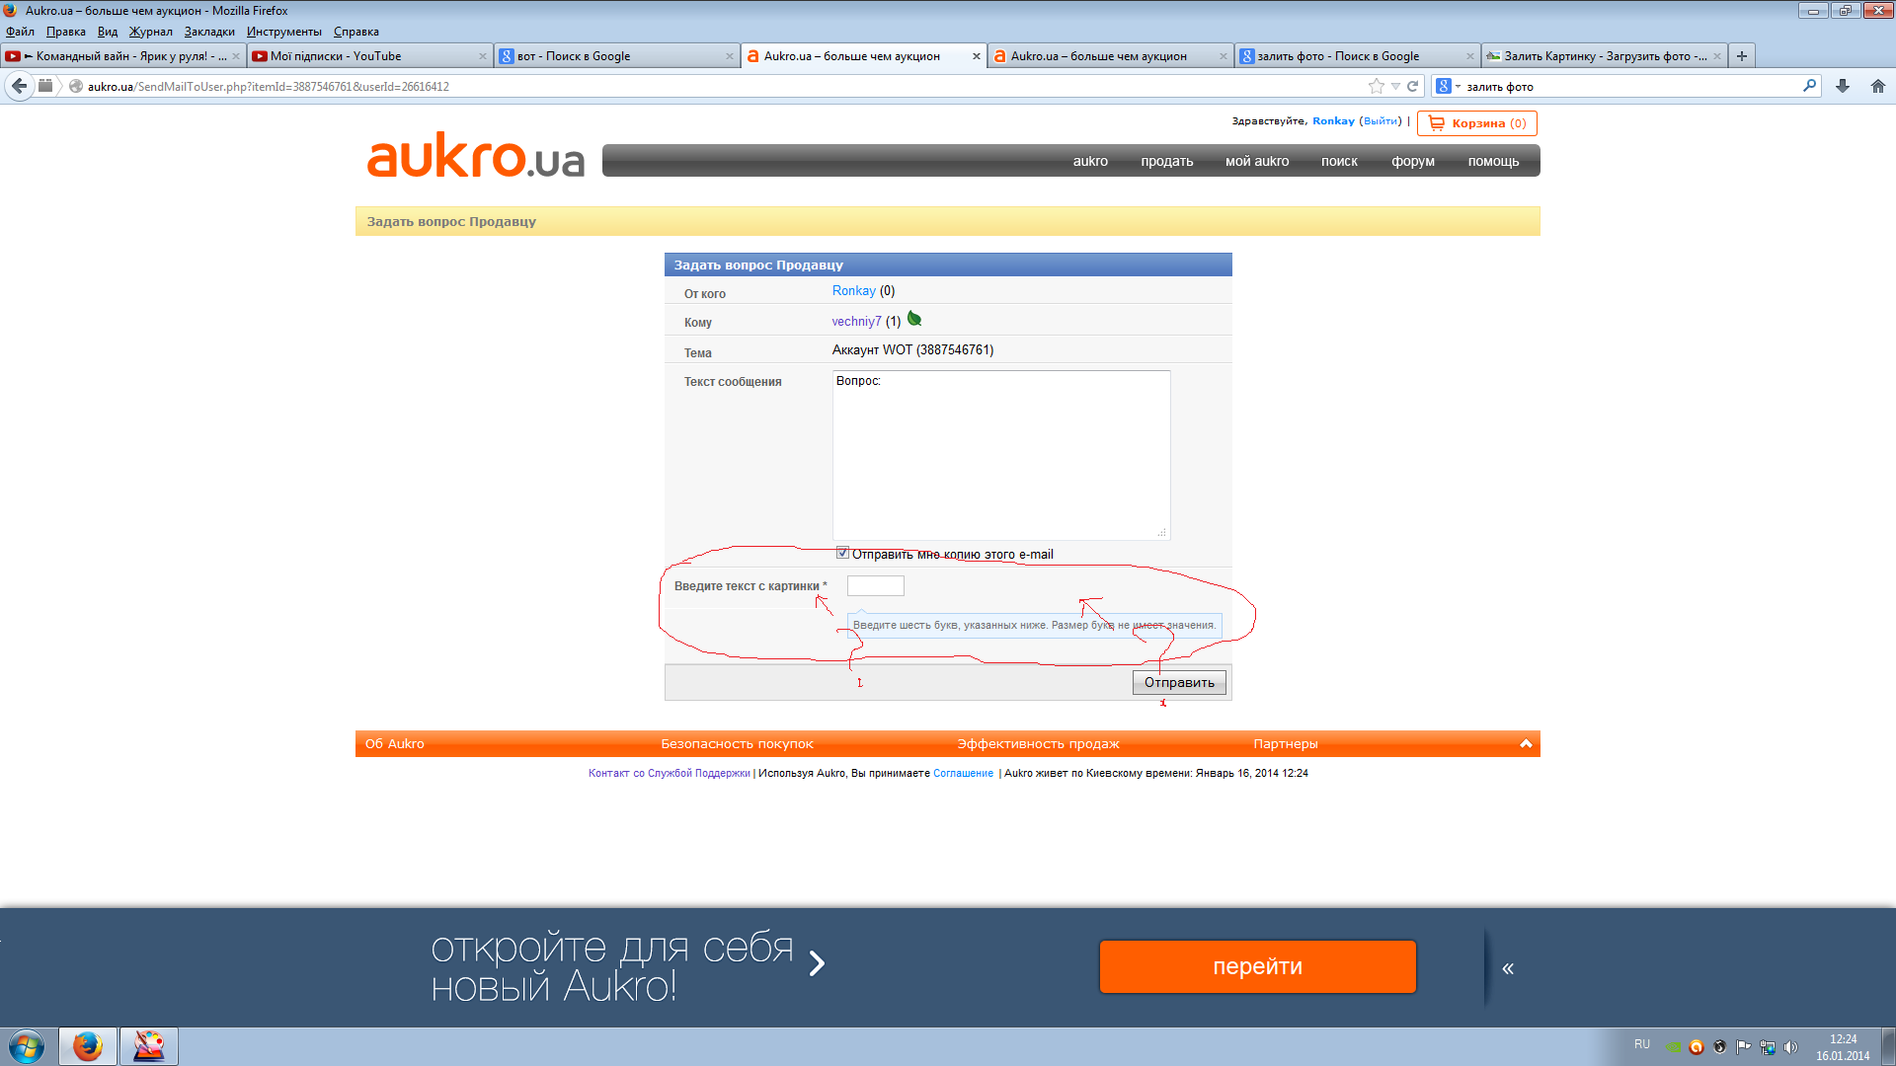Open the Ronkay link in header greeting
The height and width of the screenshot is (1066, 1896).
(x=1333, y=121)
